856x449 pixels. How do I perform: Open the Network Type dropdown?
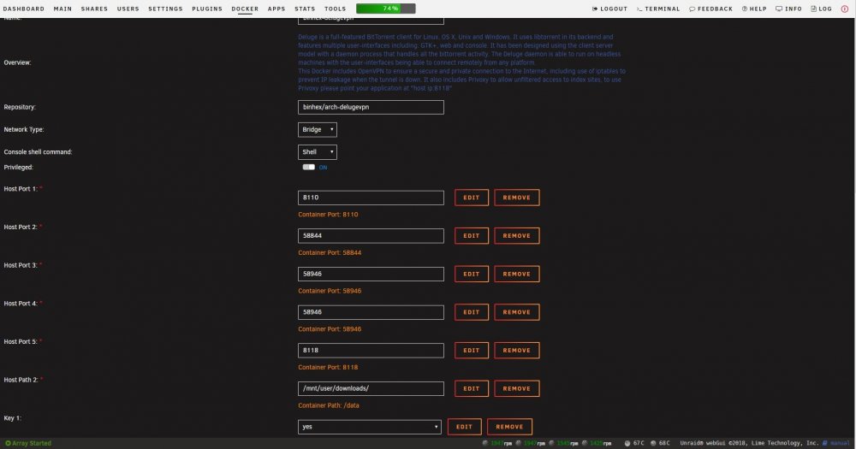(x=318, y=129)
